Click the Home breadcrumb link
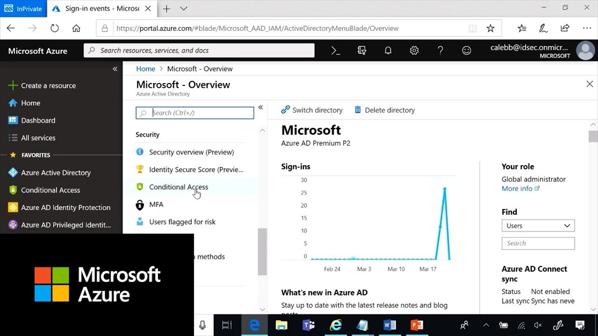This screenshot has width=598, height=336. pos(145,69)
